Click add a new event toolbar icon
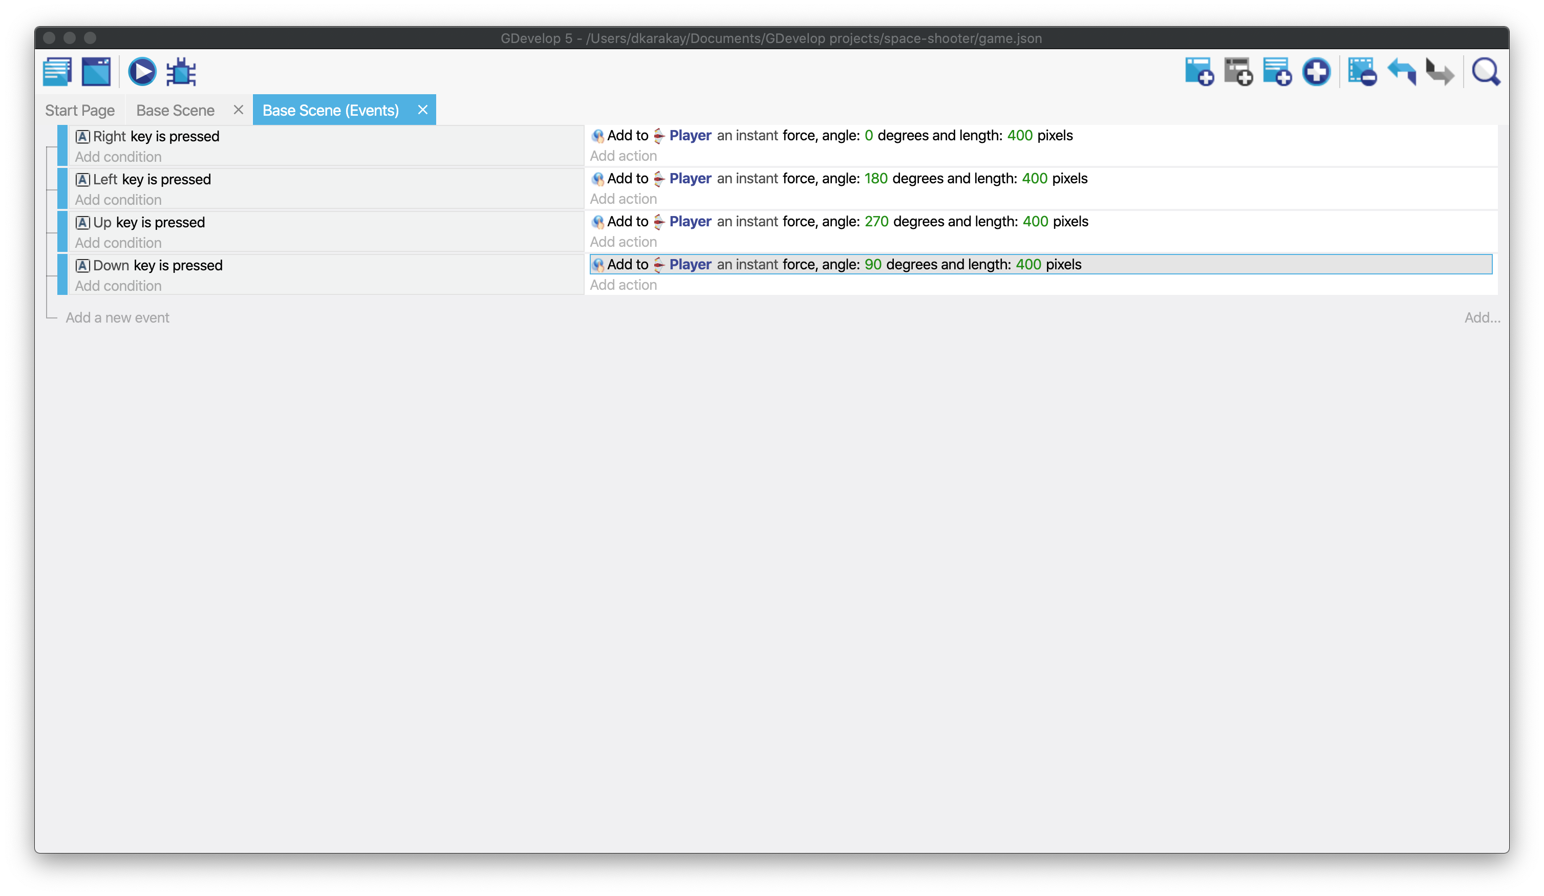This screenshot has width=1544, height=896. point(1199,72)
